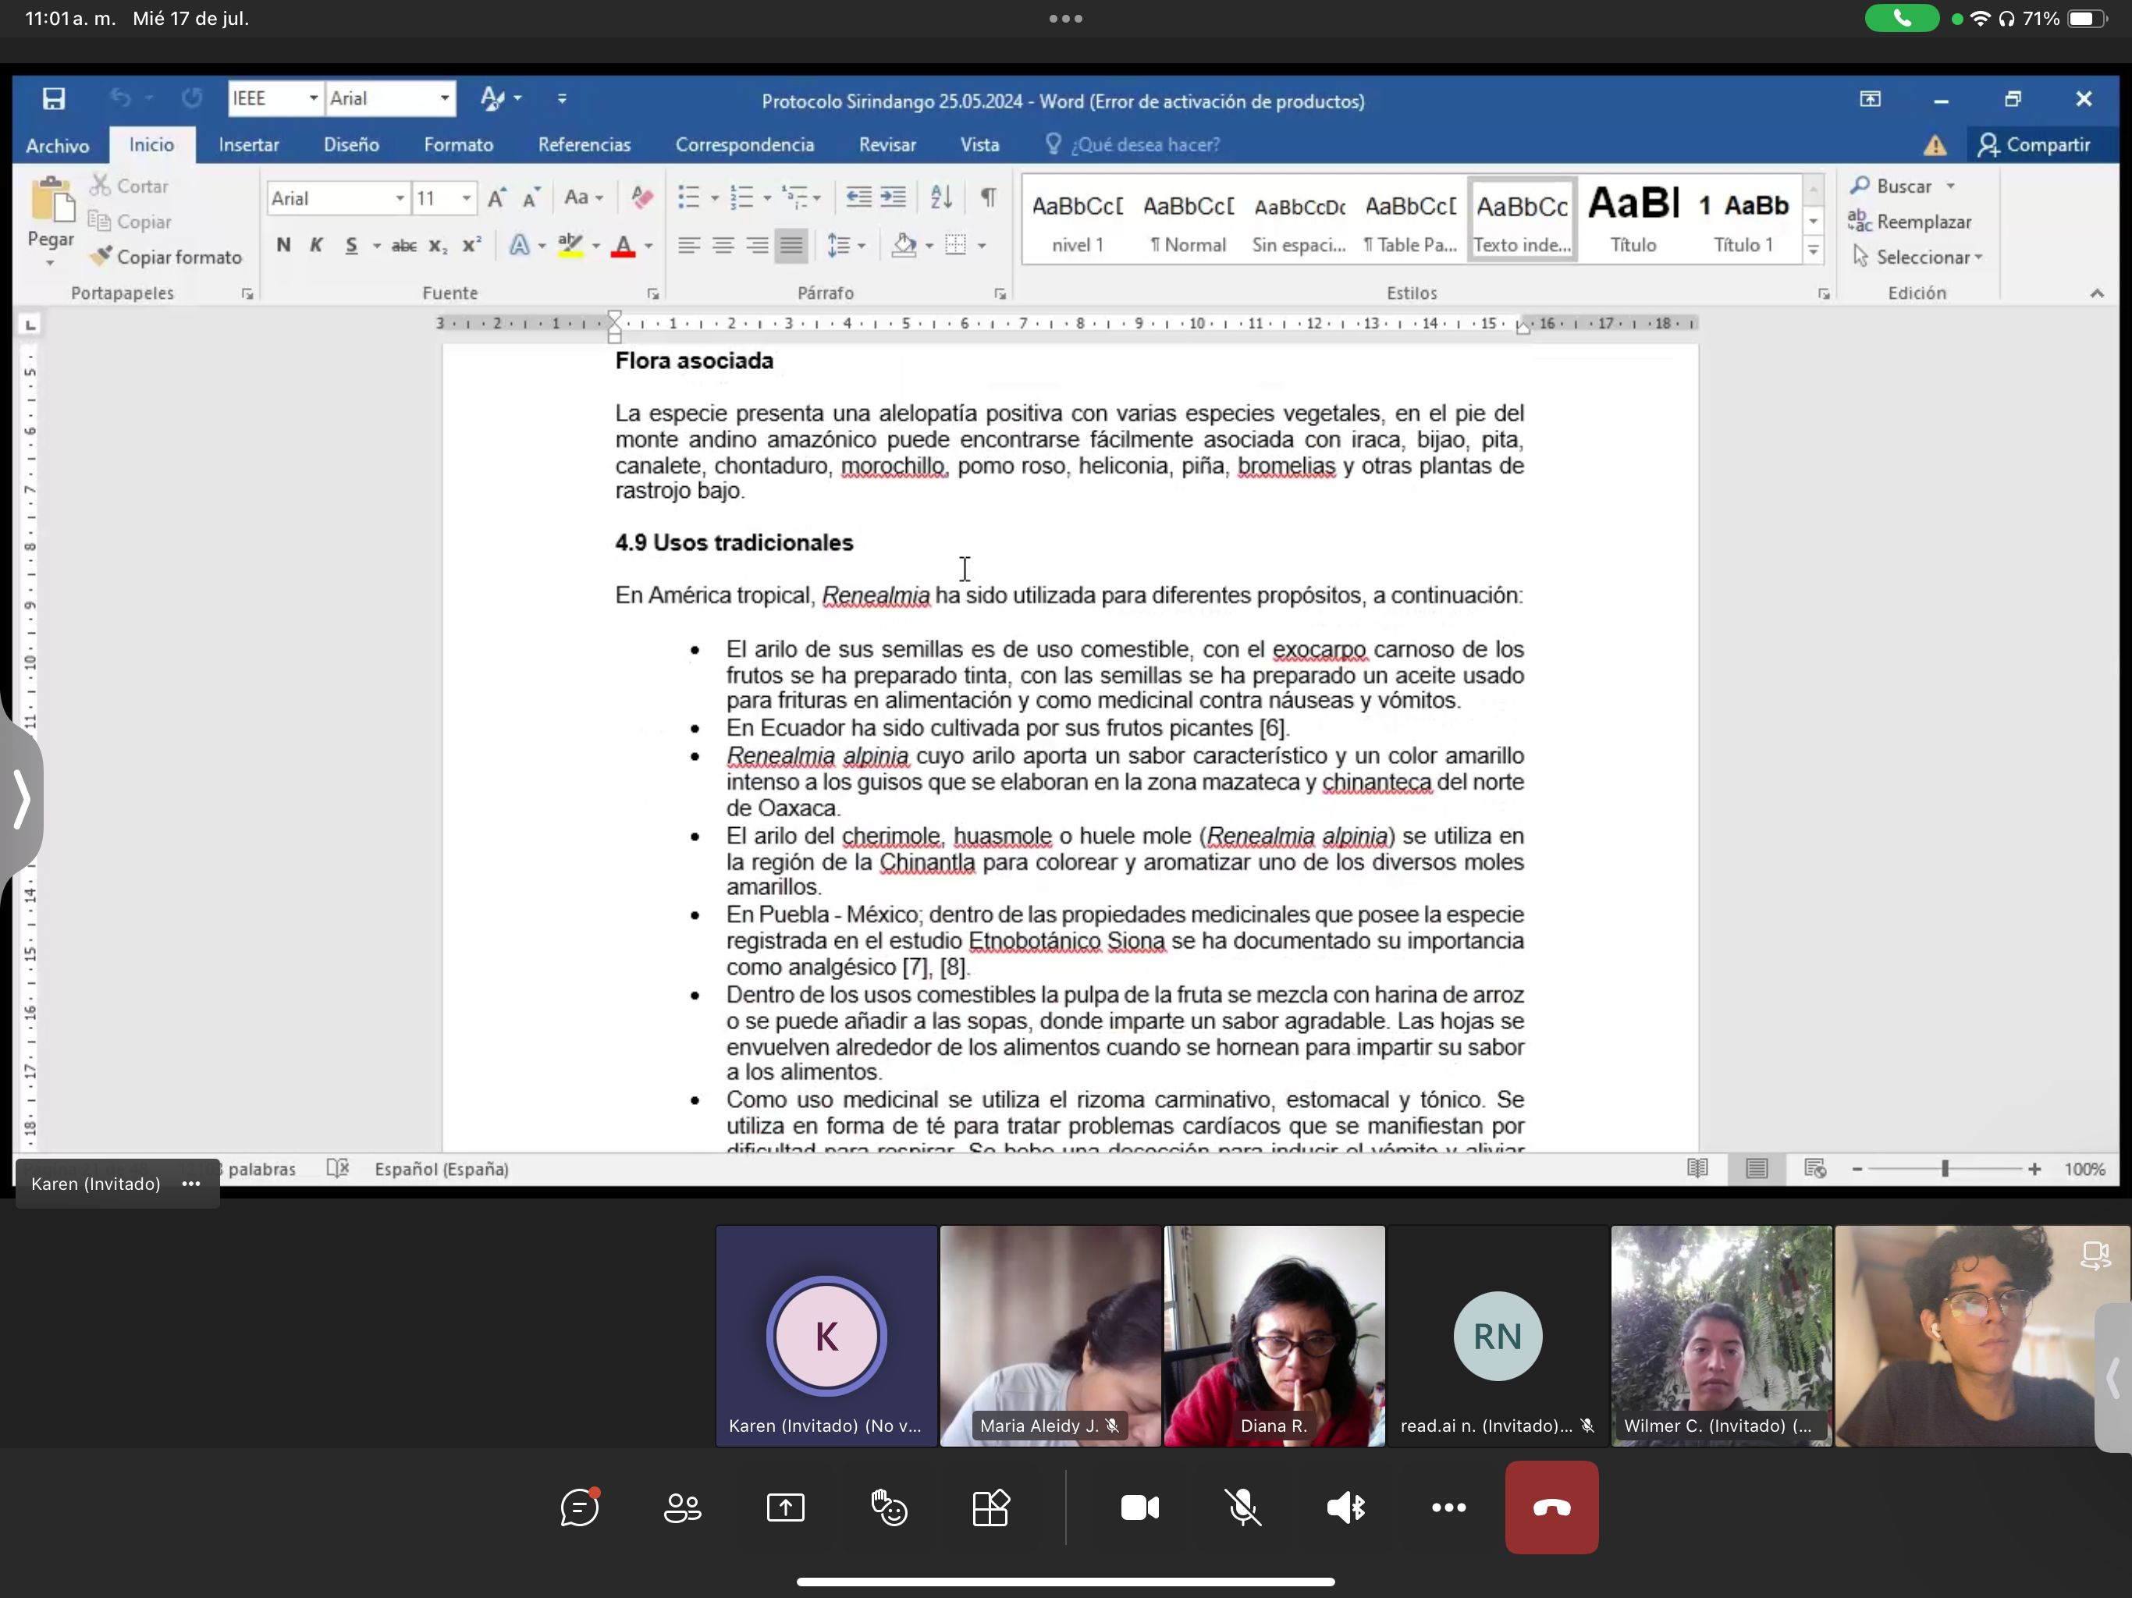Toggle bold formatting N button
Screen dimensions: 2132x1598
pos(283,246)
